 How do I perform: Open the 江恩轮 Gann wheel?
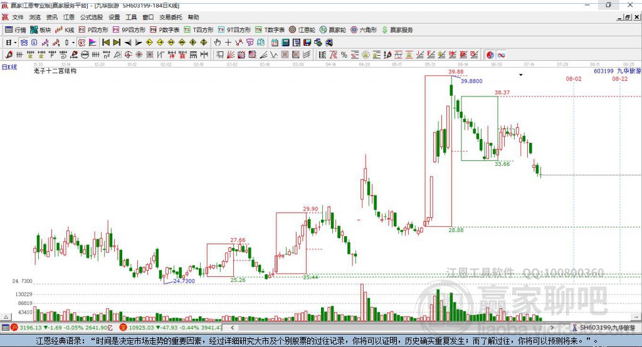tap(302, 30)
